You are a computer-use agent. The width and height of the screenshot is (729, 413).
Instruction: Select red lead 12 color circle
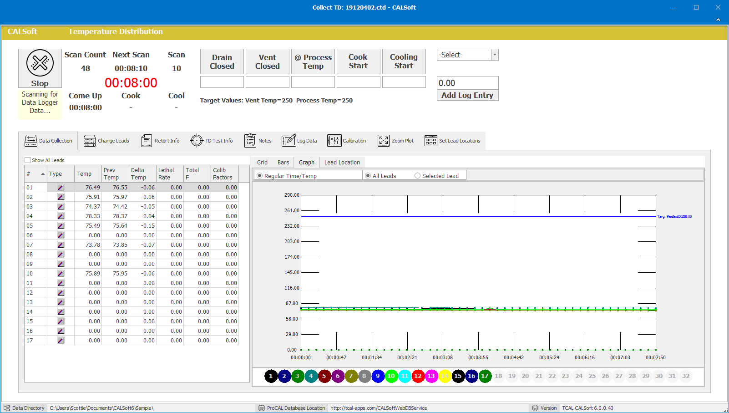pos(418,376)
